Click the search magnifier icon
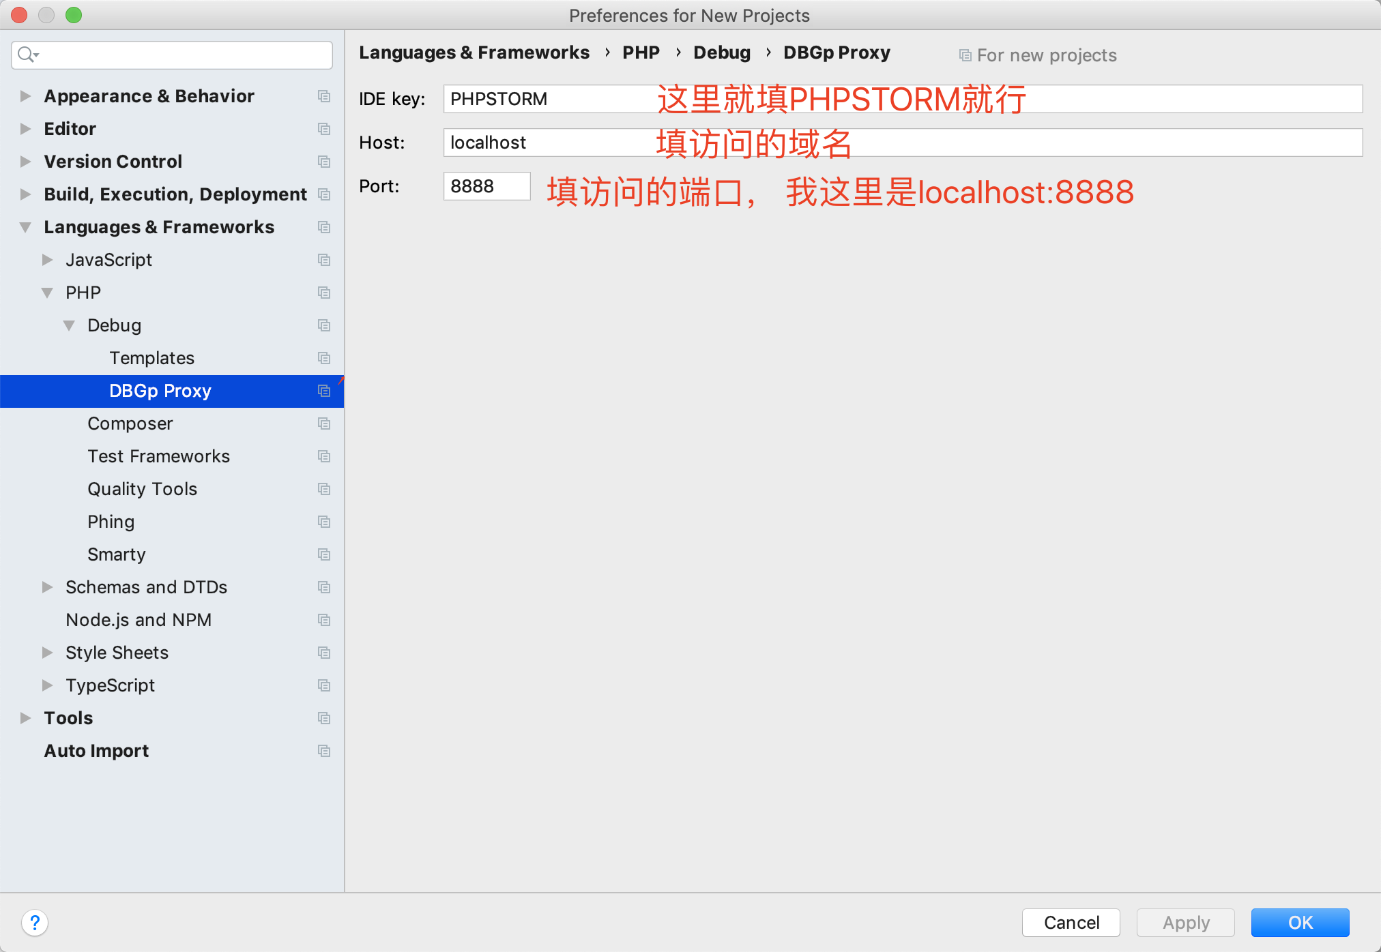The width and height of the screenshot is (1381, 952). point(27,55)
